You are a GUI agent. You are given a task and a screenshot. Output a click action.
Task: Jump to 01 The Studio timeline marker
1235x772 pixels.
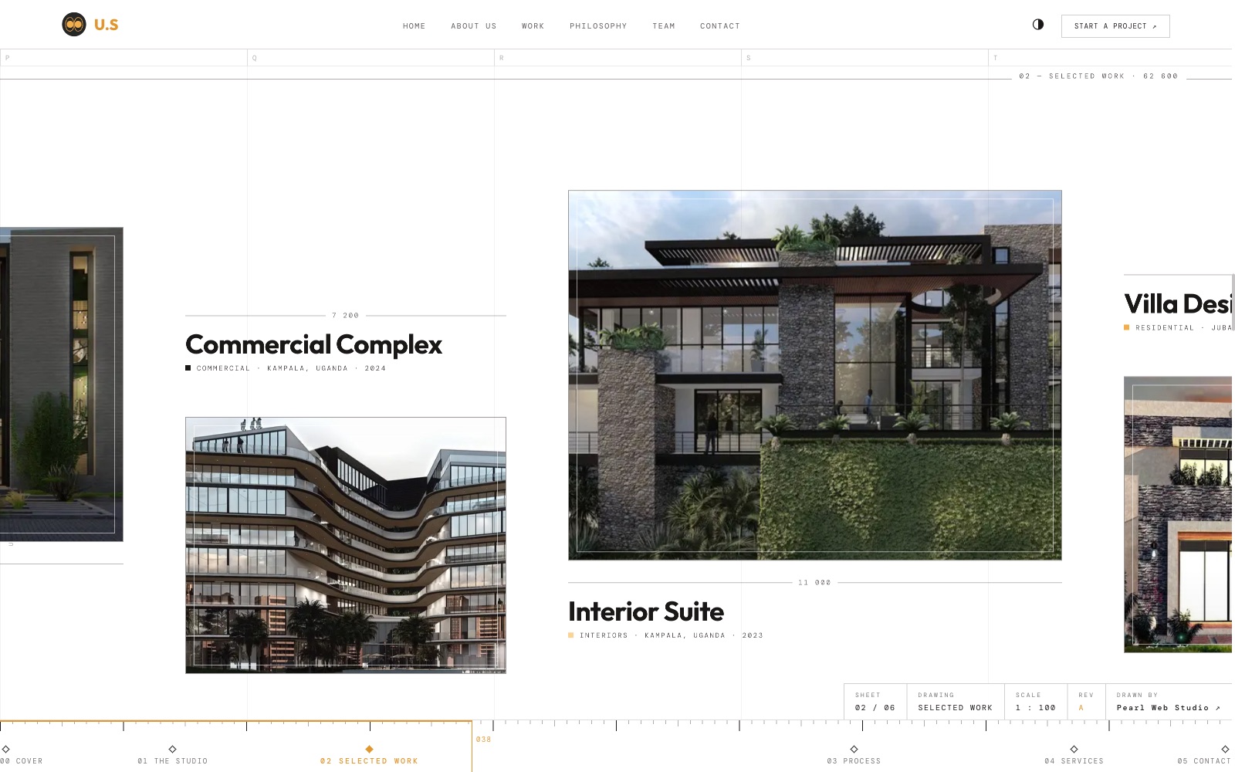coord(173,756)
